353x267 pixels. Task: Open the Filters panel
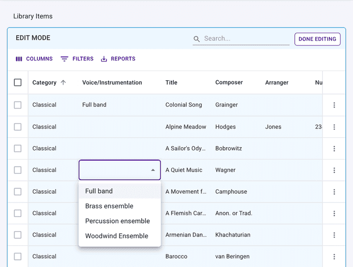77,59
